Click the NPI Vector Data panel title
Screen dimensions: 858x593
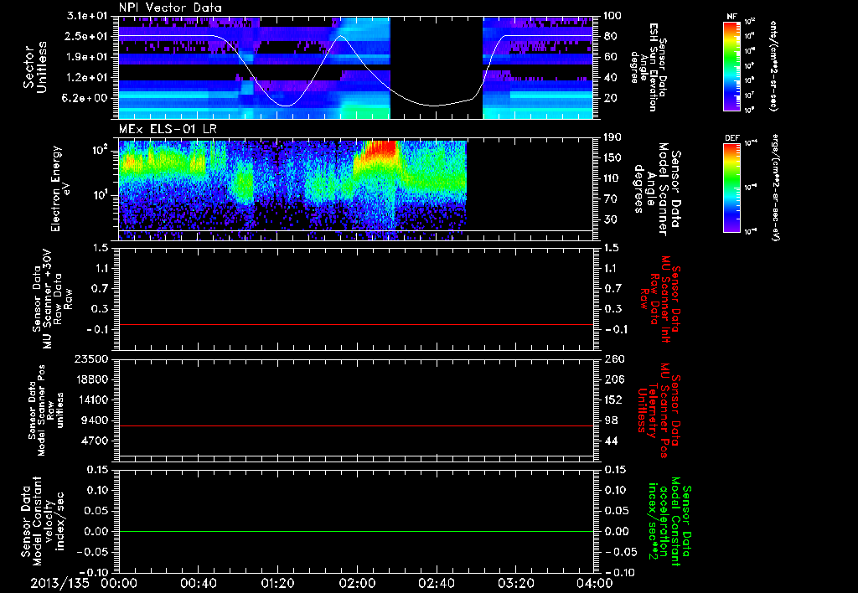coord(170,8)
